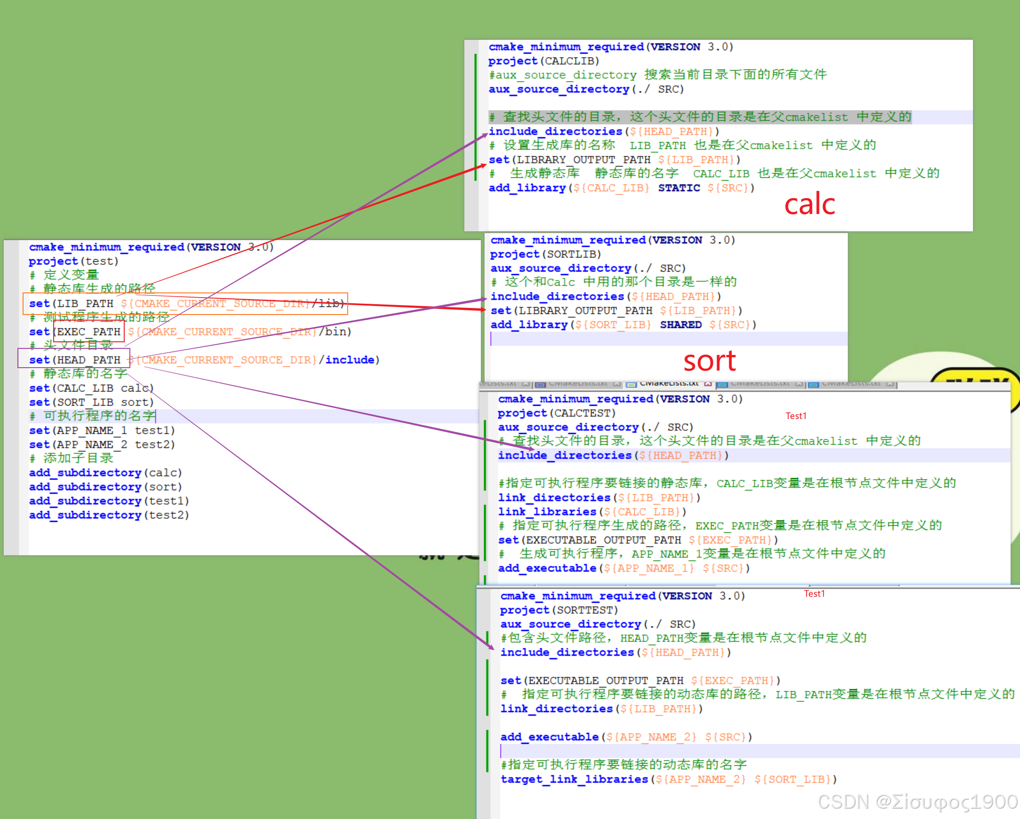Click the active tab's file icon

[631, 385]
